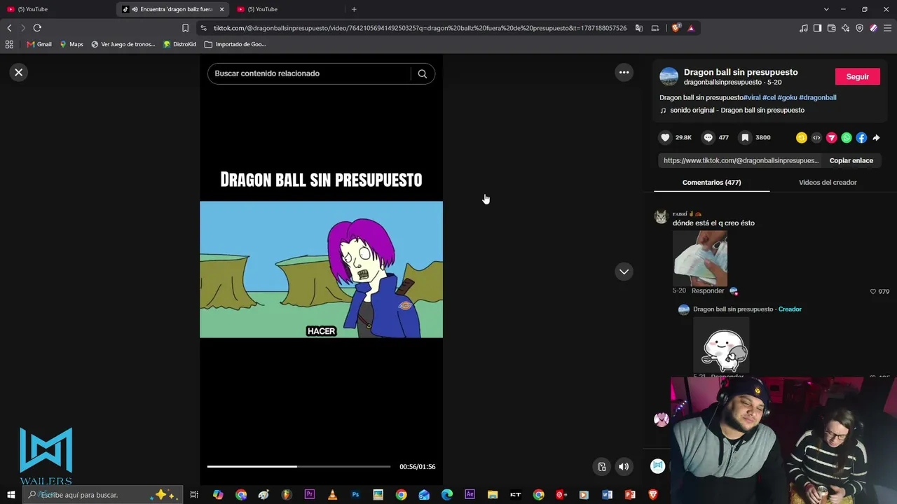
Task: Open the Dragon ball sin presupuesto username
Action: pos(741,72)
